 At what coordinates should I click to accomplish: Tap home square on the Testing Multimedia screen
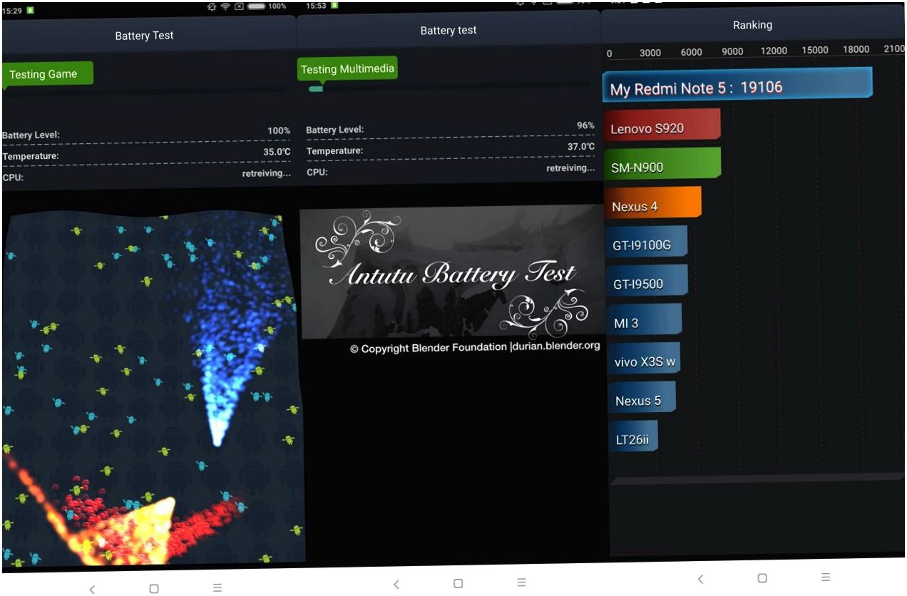(x=458, y=583)
